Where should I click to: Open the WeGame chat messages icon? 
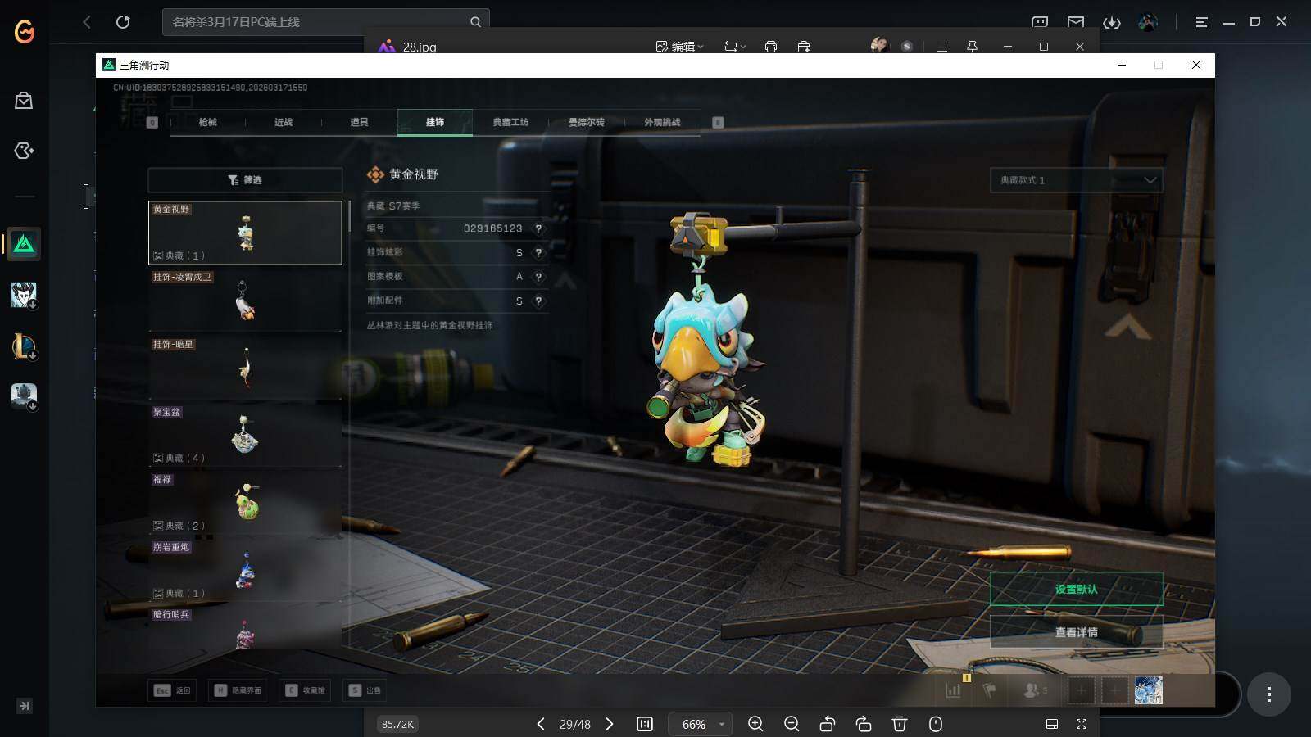click(1040, 22)
